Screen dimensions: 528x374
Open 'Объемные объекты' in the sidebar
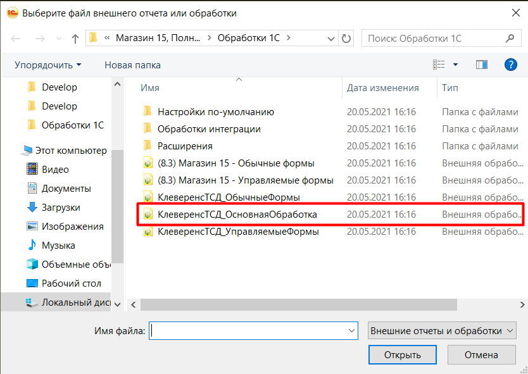point(69,265)
